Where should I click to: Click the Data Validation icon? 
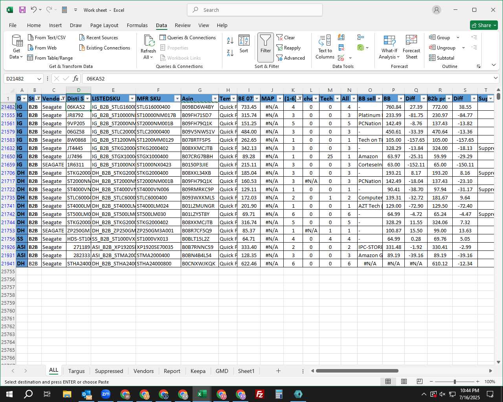341,58
